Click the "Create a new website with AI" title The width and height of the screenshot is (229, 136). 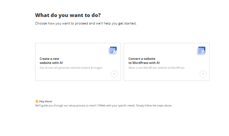click(51, 61)
